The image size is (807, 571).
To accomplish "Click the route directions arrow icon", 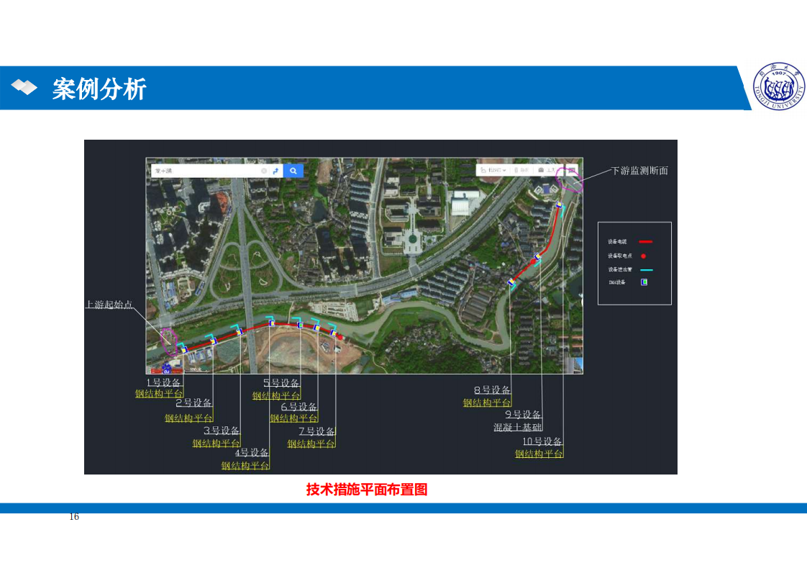I will coord(275,171).
